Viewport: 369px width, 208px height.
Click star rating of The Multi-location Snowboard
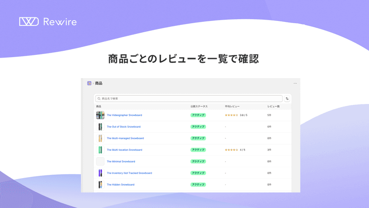(x=231, y=150)
